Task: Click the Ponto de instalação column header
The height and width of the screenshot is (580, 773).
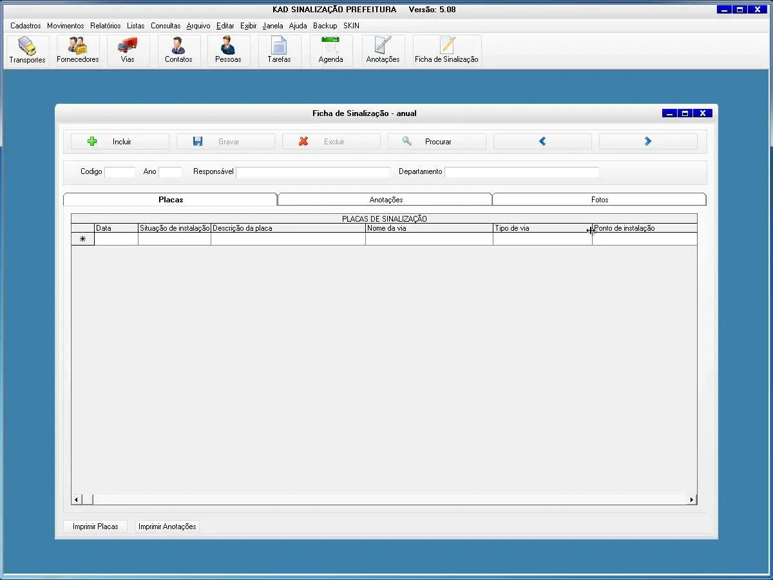Action: pyautogui.click(x=645, y=228)
